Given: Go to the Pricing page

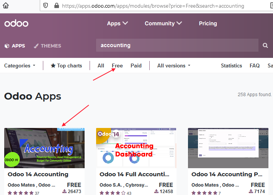Looking at the screenshot, I should pos(208,23).
